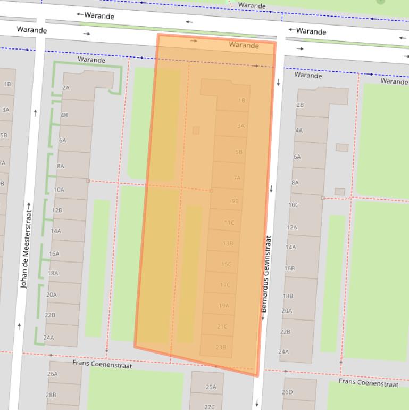The image size is (409, 410).
Task: Select building 15C in orange overlay
Action: pyautogui.click(x=226, y=264)
